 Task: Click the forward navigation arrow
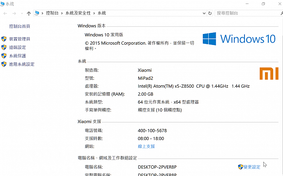[x=14, y=13]
